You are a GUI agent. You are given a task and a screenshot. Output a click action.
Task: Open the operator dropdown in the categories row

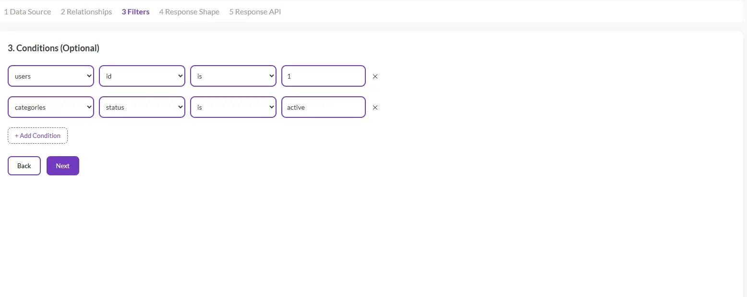tap(233, 107)
